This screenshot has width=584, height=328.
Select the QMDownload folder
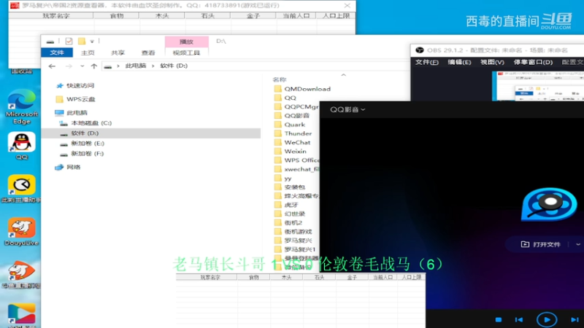click(307, 89)
